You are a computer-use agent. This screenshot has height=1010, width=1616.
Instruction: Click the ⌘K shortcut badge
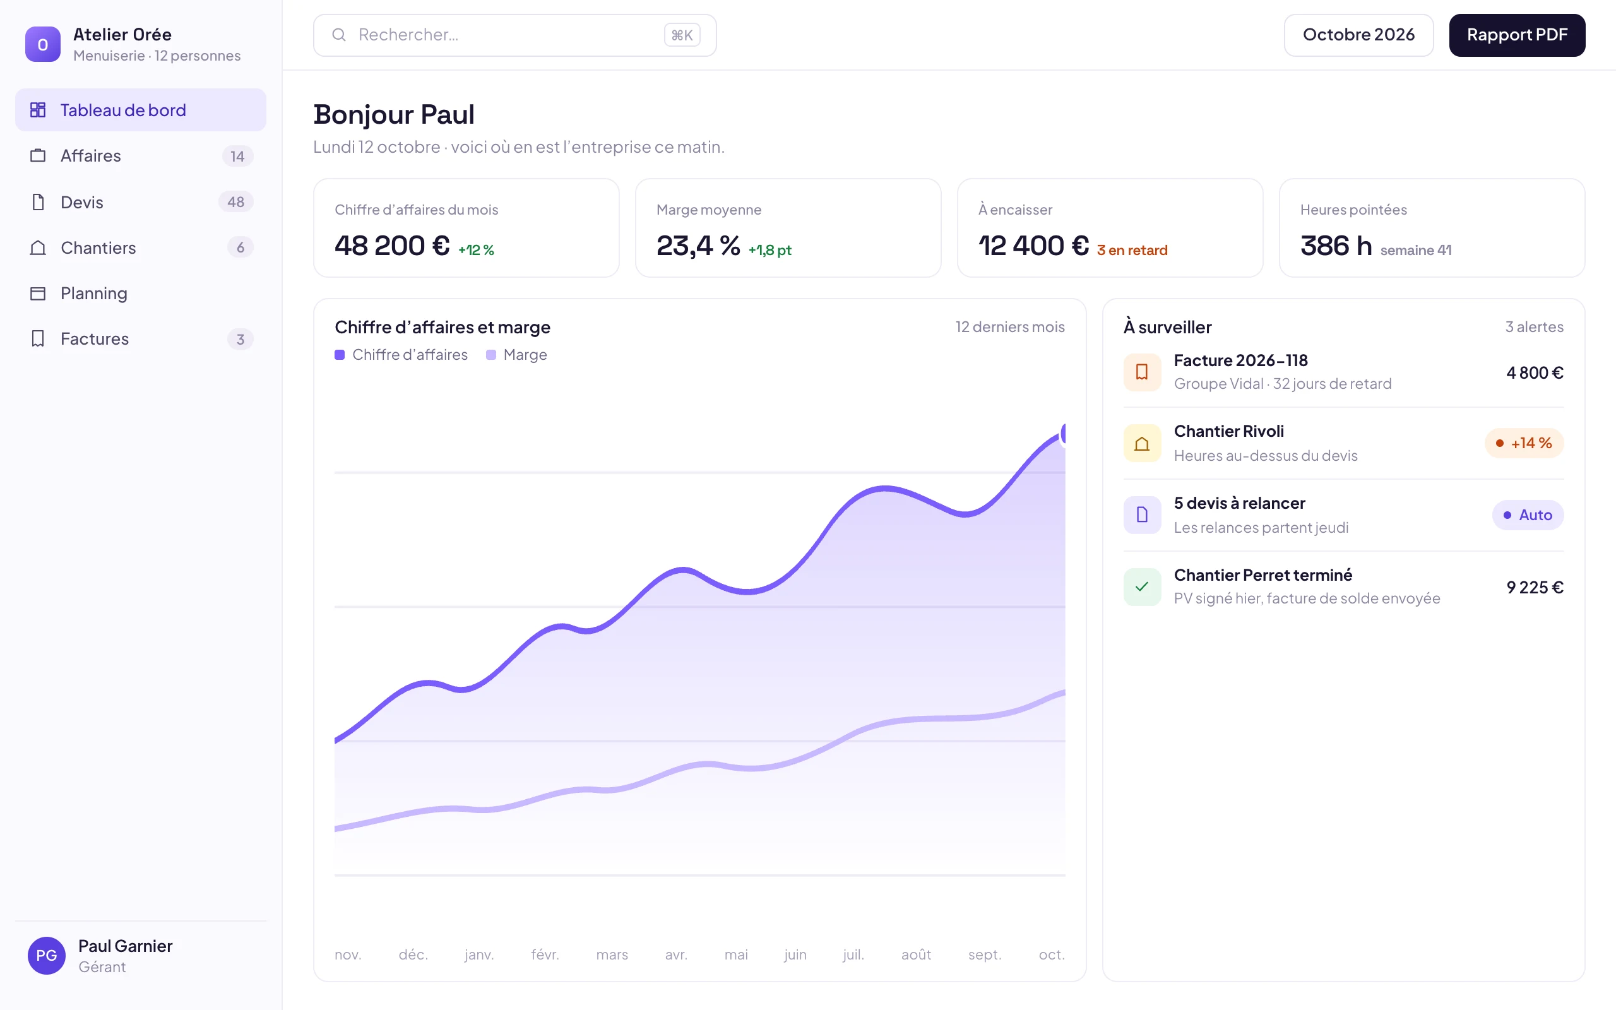pos(682,35)
